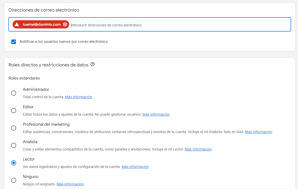This screenshot has height=189, width=298.
Task: Select the Analista role
Action: point(14,145)
